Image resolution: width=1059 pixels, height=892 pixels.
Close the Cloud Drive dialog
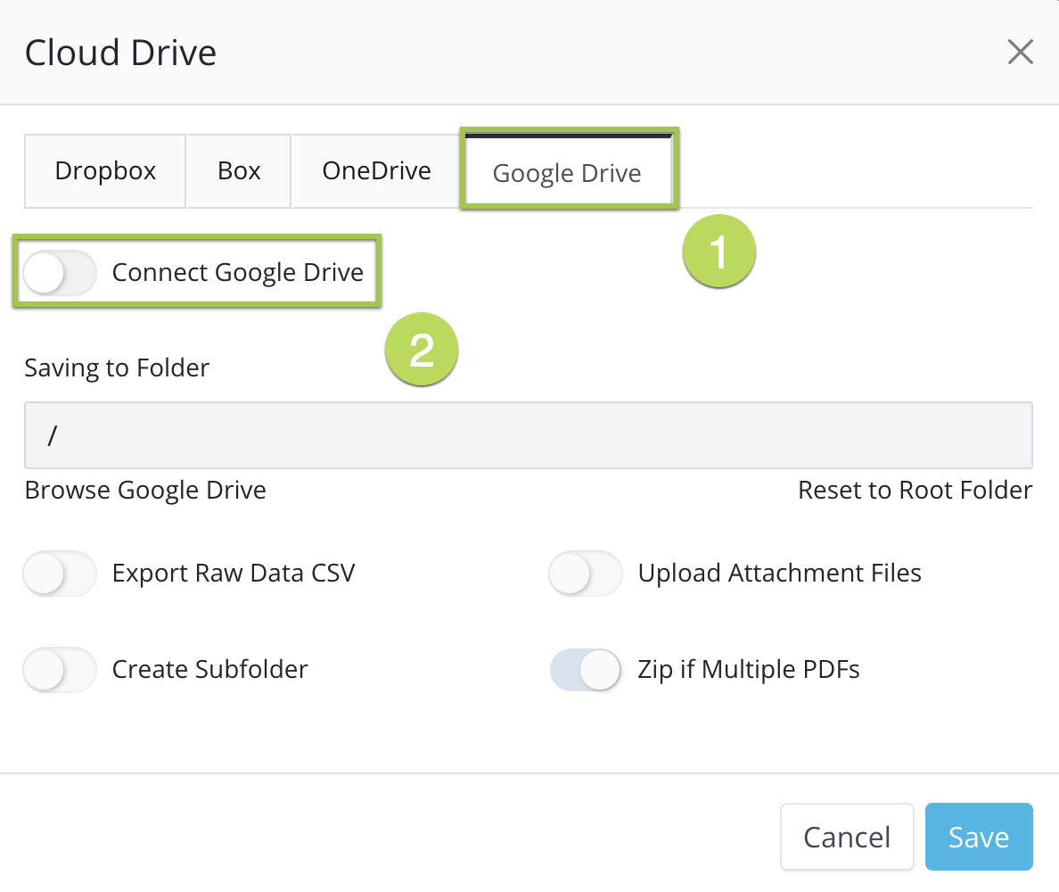click(1020, 53)
